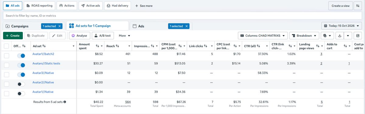The image size is (365, 114).
Task: Open the Avatar2//Native ad set link
Action: [x=43, y=82]
